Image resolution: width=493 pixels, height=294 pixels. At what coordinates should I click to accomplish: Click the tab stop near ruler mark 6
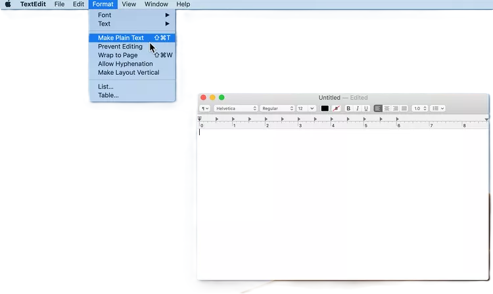[398, 119]
